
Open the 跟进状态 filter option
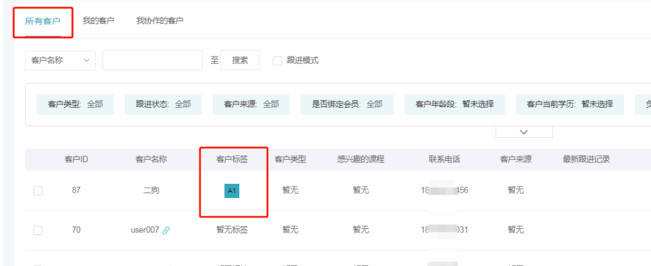point(163,104)
